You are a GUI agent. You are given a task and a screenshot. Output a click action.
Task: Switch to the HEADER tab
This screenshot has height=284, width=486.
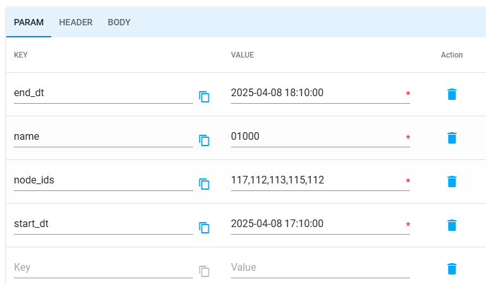[76, 22]
